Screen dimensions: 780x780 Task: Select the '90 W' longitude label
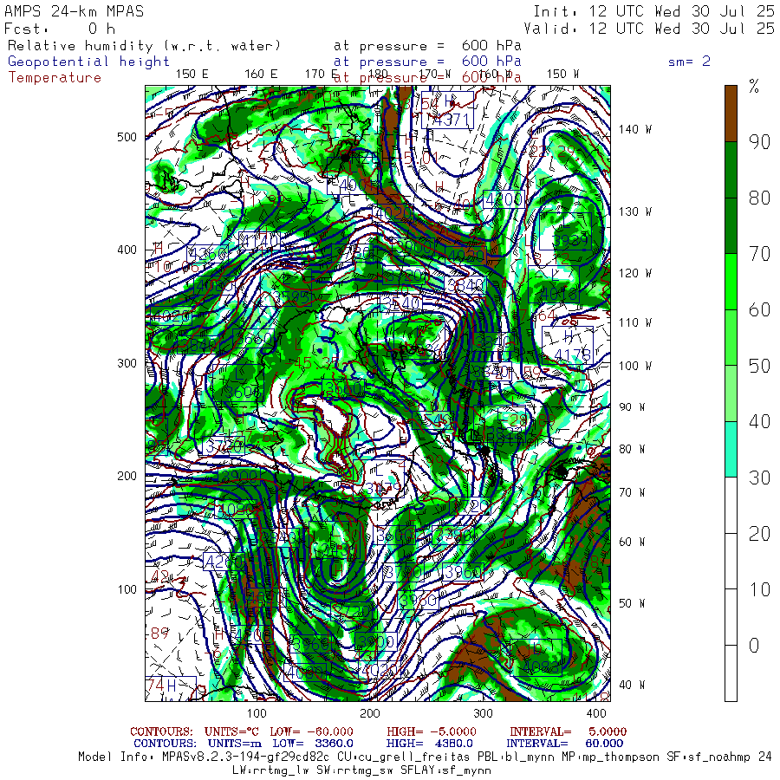pos(632,407)
